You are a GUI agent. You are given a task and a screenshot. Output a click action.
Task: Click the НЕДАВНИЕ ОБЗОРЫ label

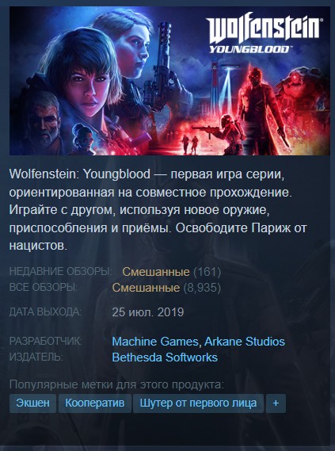point(60,271)
